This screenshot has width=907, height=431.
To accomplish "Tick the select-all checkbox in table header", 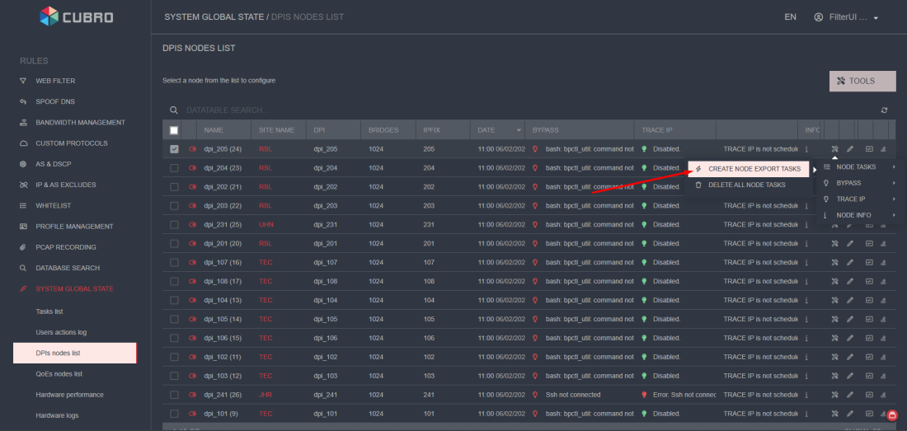I will click(173, 130).
